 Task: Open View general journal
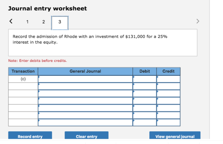pos(175,135)
